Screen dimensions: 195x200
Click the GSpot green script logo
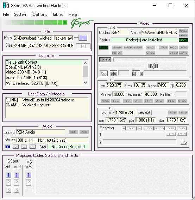tap(82, 23)
